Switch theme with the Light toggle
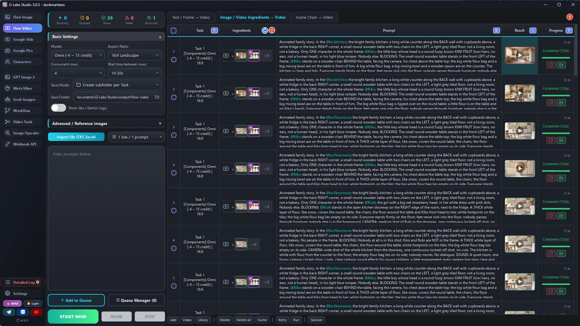Screen dimensions: 580x326 tap(33, 304)
